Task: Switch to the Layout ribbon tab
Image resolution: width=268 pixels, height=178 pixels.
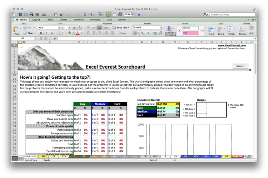Action: 36,20
